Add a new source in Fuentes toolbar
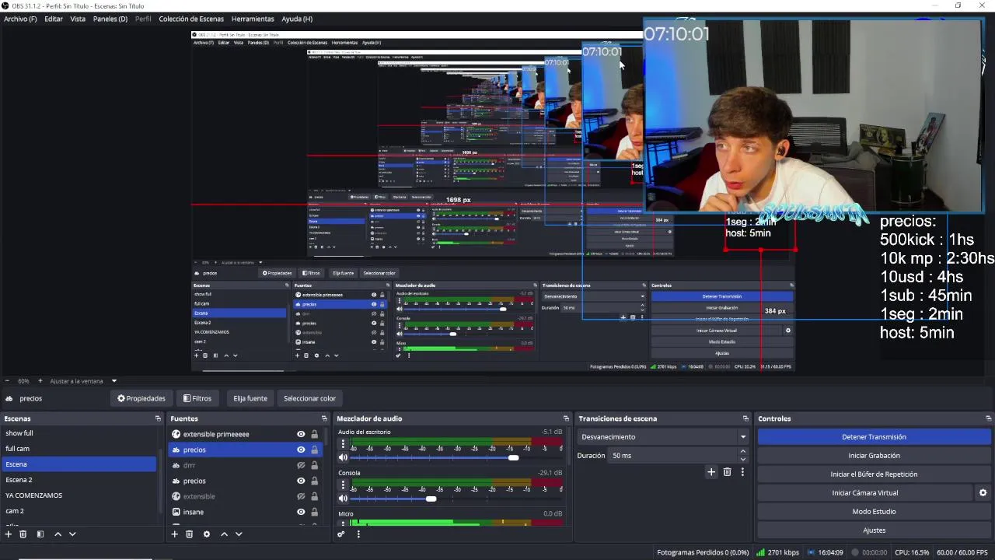This screenshot has width=995, height=560. tap(174, 534)
